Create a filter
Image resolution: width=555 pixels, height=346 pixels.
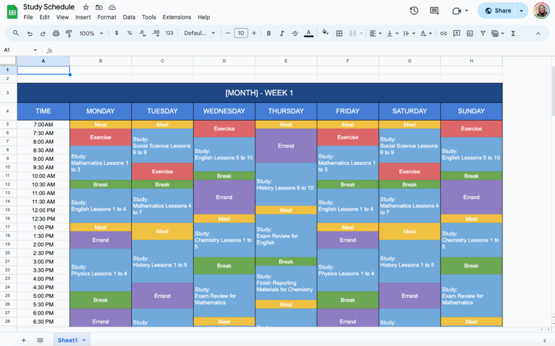pyautogui.click(x=482, y=33)
